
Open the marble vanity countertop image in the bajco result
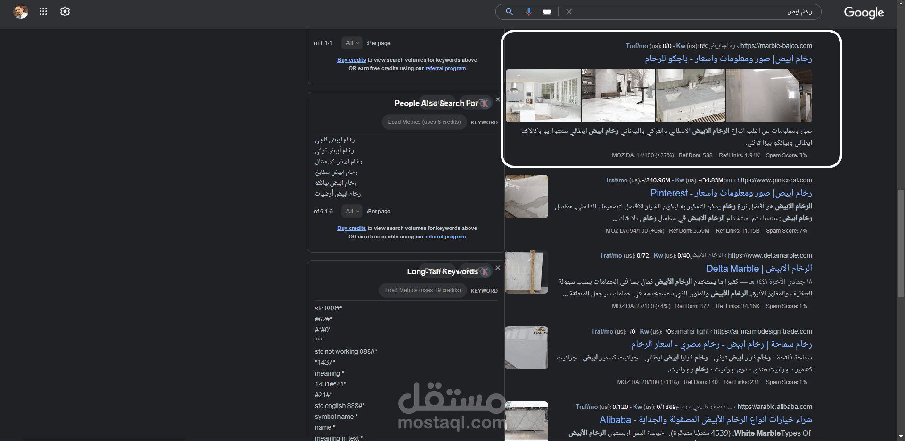point(691,96)
